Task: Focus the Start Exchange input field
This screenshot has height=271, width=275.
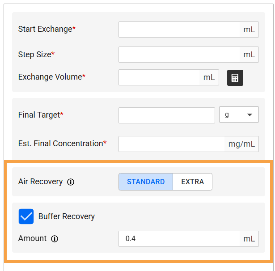Action: click(179, 30)
